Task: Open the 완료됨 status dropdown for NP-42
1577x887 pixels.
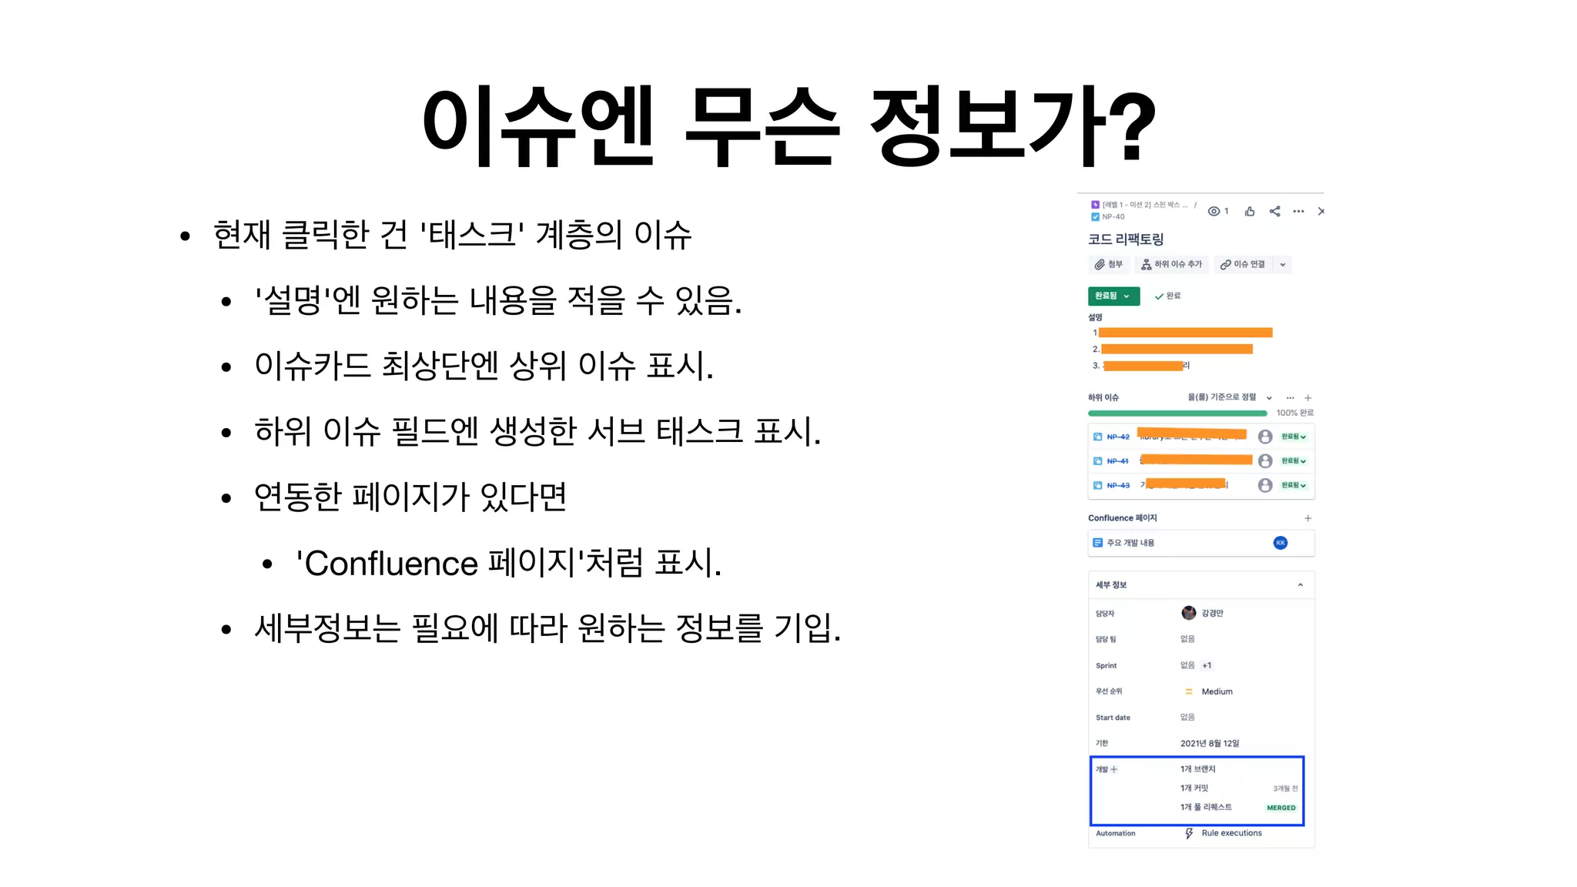Action: pyautogui.click(x=1294, y=437)
